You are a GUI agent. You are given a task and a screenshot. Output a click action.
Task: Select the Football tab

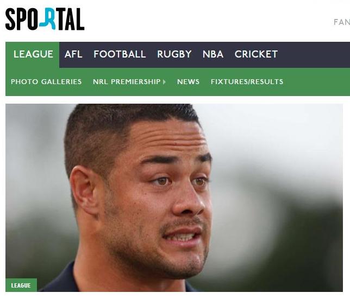(120, 54)
